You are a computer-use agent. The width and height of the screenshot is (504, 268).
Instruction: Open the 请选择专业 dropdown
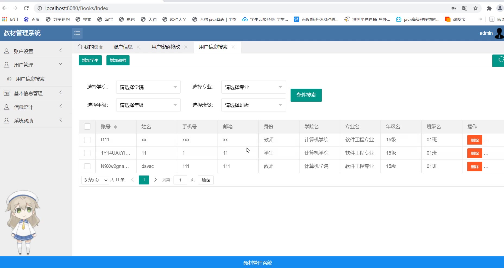coord(253,87)
